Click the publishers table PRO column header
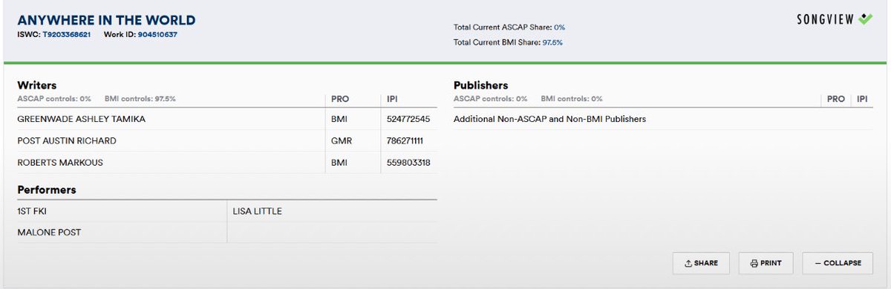 coord(836,99)
